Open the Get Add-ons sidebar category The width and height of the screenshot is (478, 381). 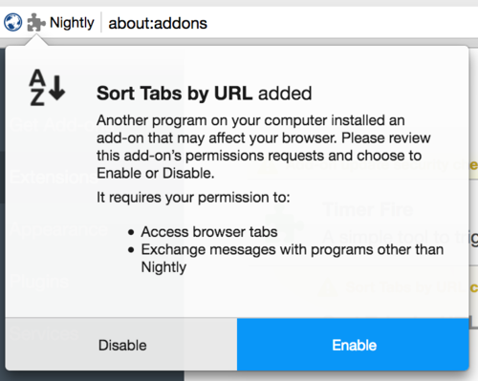click(53, 124)
